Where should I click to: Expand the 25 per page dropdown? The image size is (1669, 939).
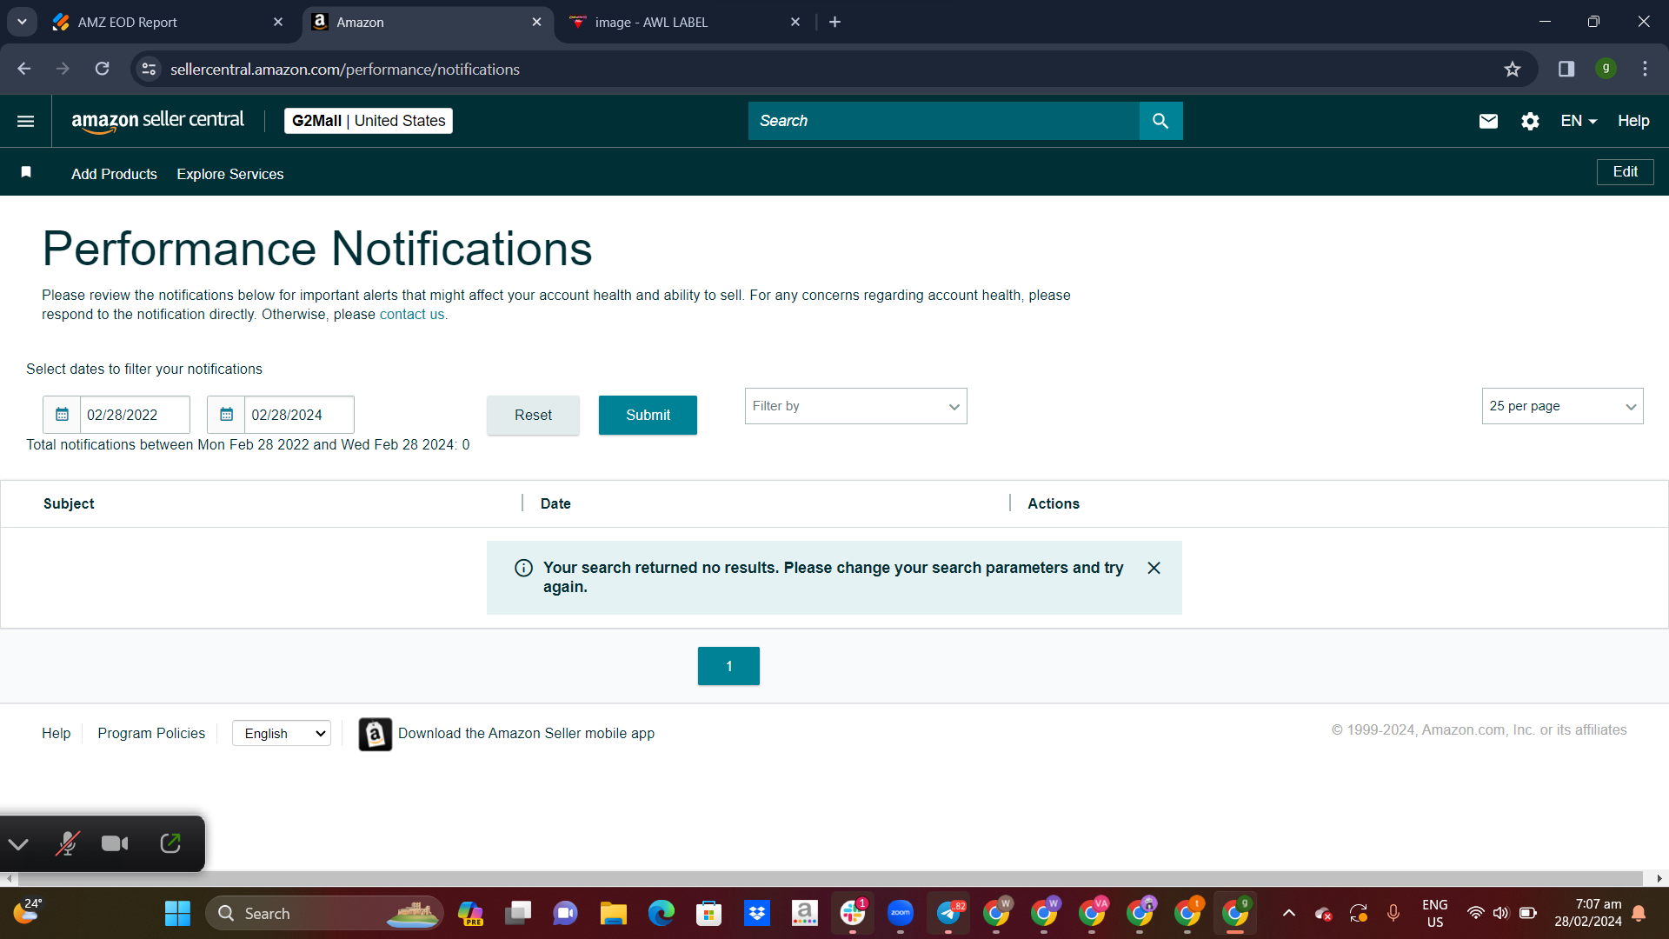tap(1562, 406)
